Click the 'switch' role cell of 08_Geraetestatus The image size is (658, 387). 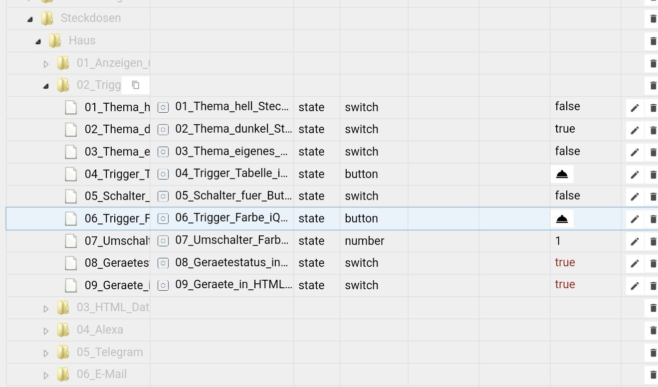pos(361,263)
